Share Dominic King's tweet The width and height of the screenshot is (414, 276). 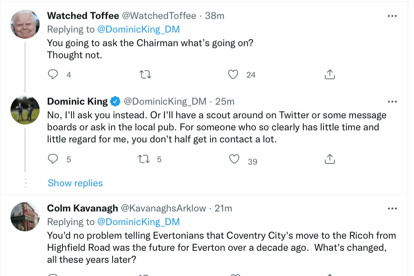[329, 159]
